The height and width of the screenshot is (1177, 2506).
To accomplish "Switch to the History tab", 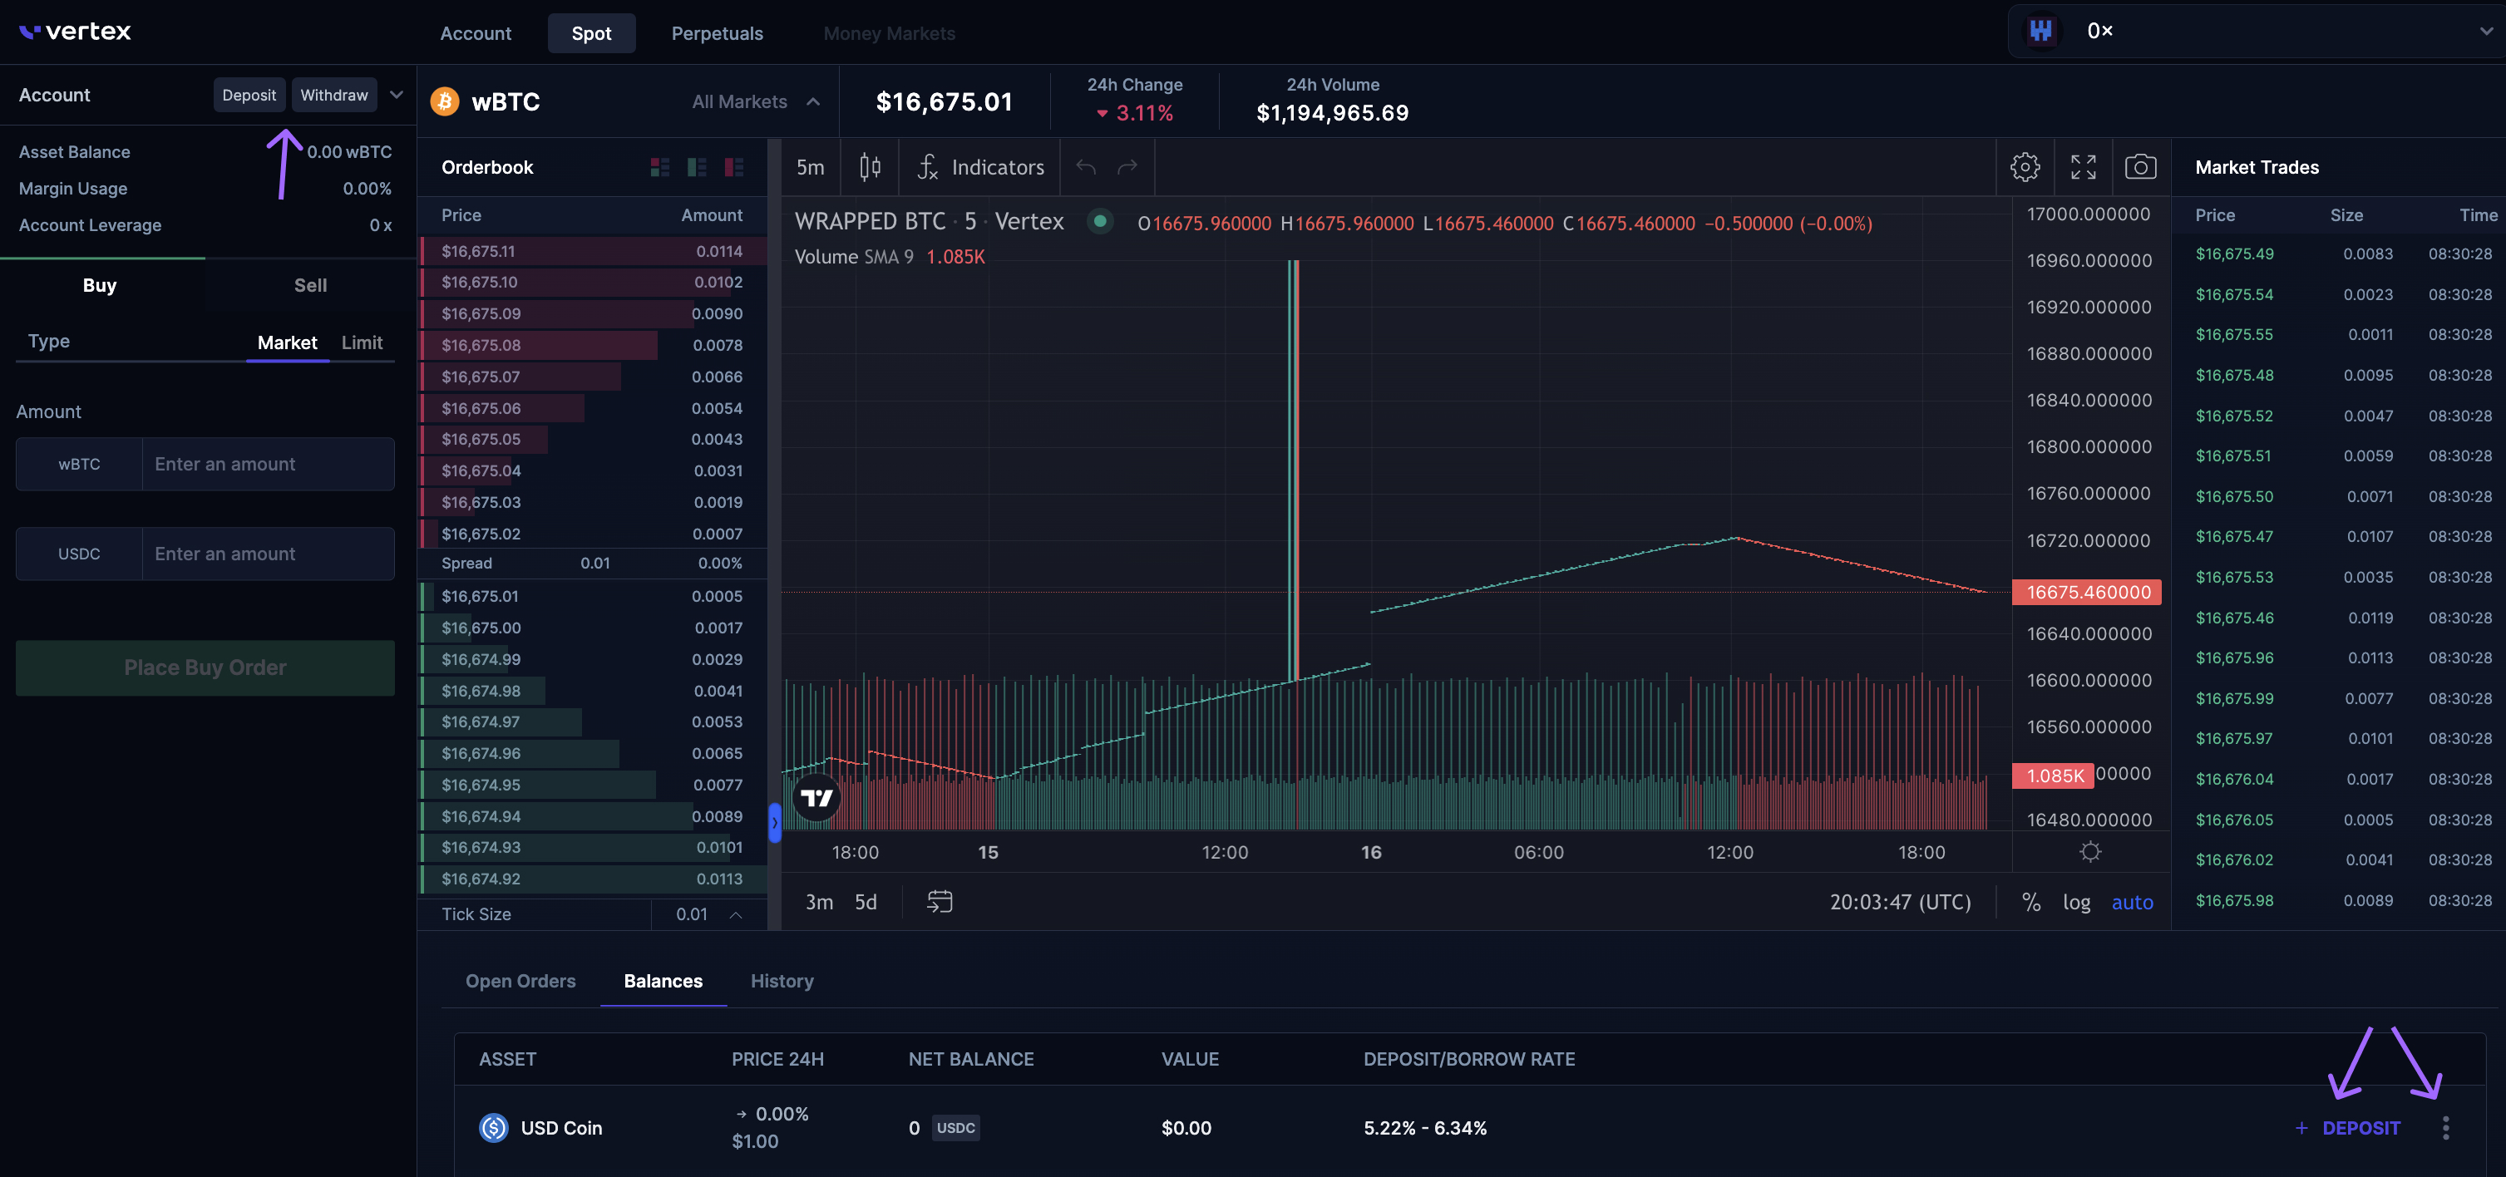I will click(x=782, y=982).
